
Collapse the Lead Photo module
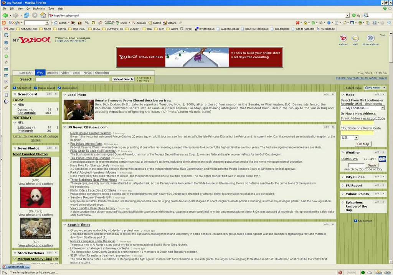[x=64, y=95]
